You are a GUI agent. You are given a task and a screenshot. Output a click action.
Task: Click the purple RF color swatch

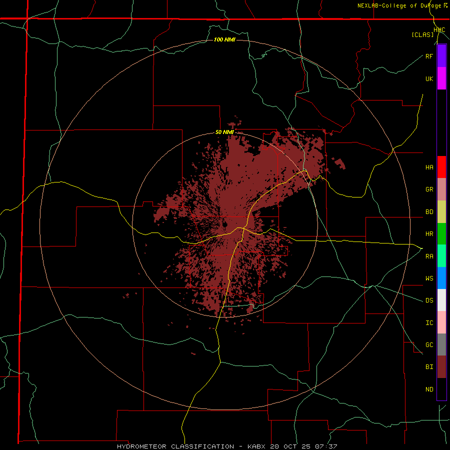click(x=441, y=56)
